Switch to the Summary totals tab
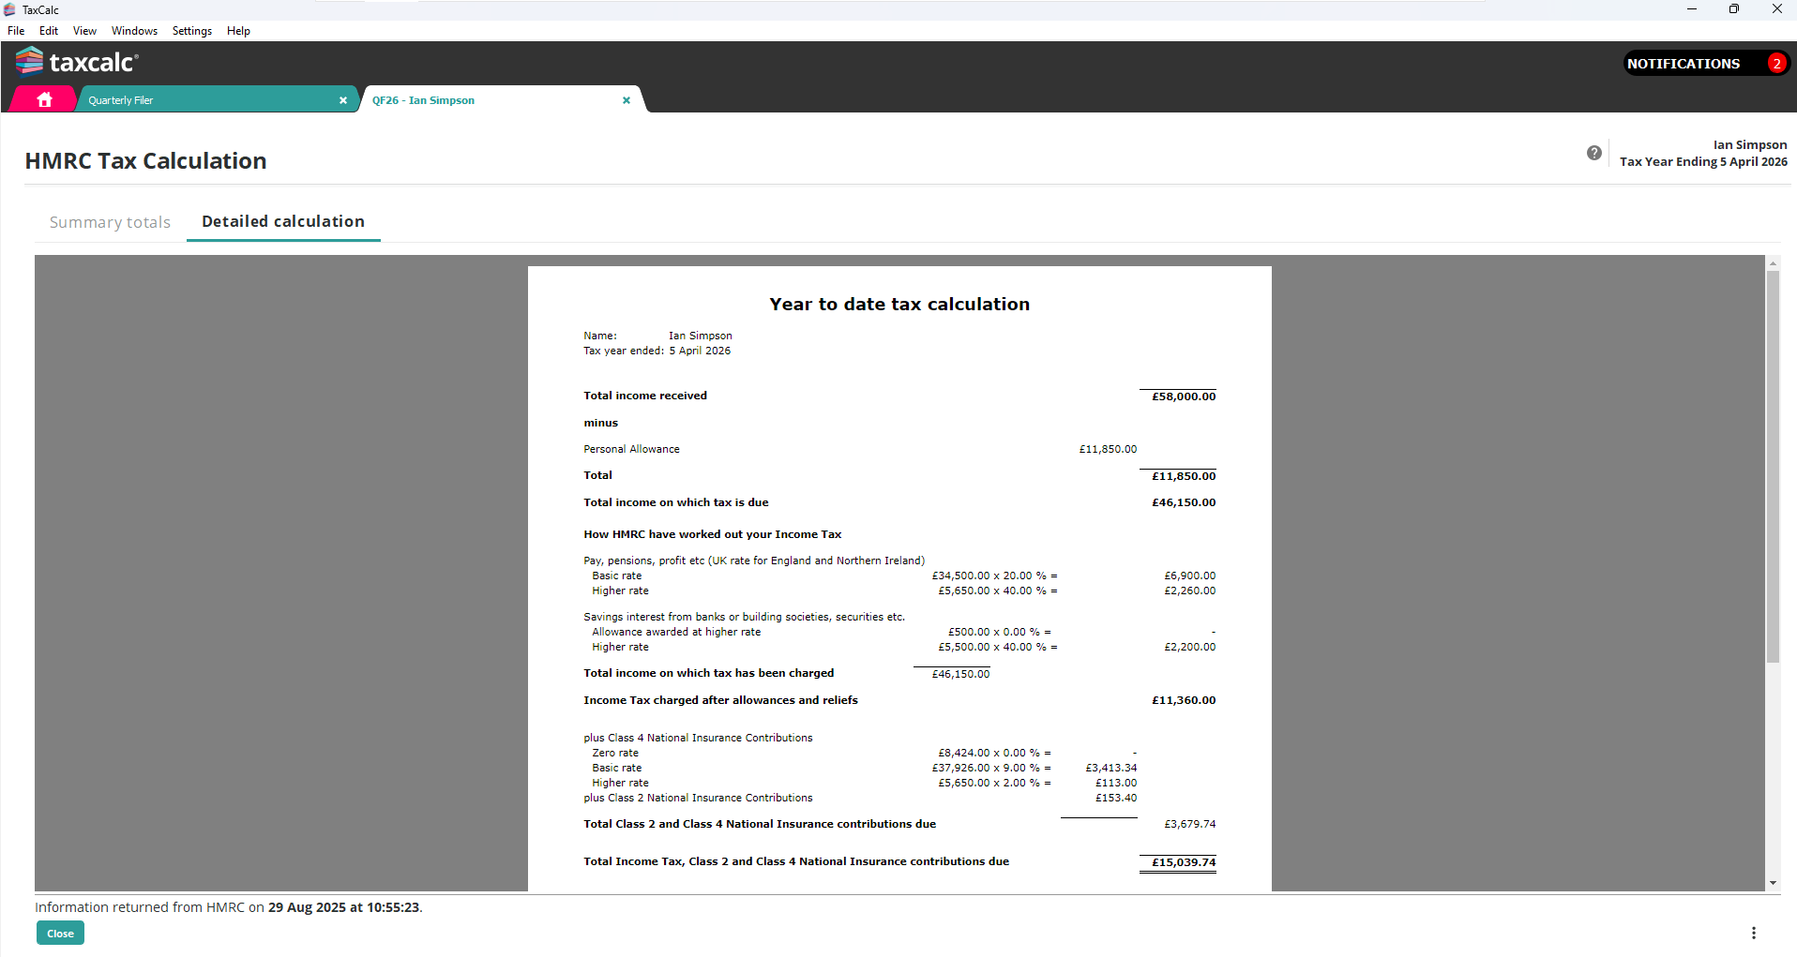This screenshot has height=957, width=1797. 110,222
